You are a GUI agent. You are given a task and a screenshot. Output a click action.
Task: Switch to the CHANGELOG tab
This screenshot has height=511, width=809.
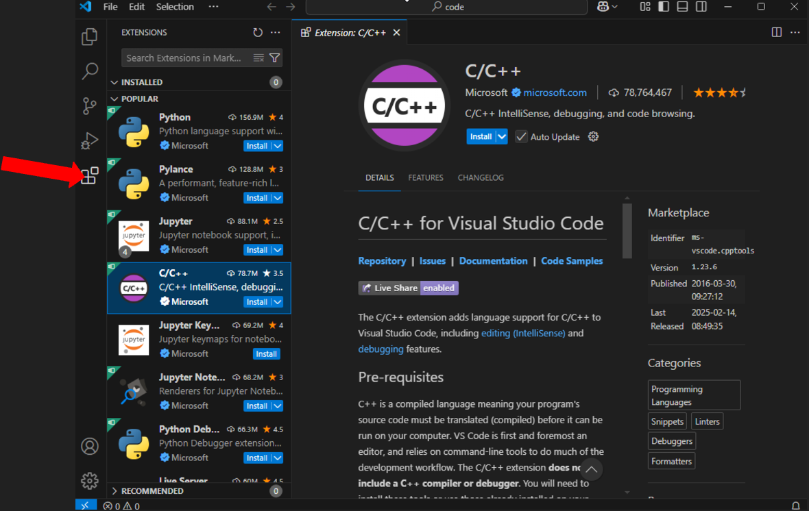tap(481, 177)
